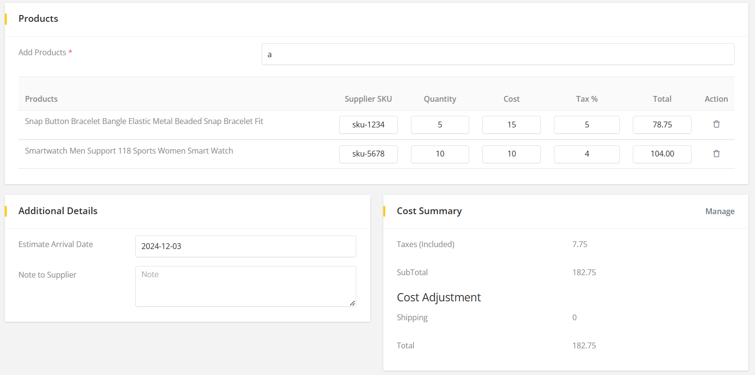Click the Total field showing 78.75

662,125
